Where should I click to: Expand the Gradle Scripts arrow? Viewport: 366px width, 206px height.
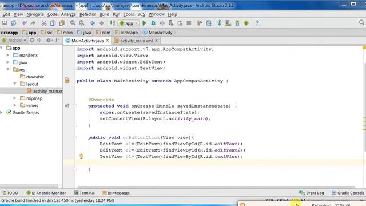click(1, 112)
